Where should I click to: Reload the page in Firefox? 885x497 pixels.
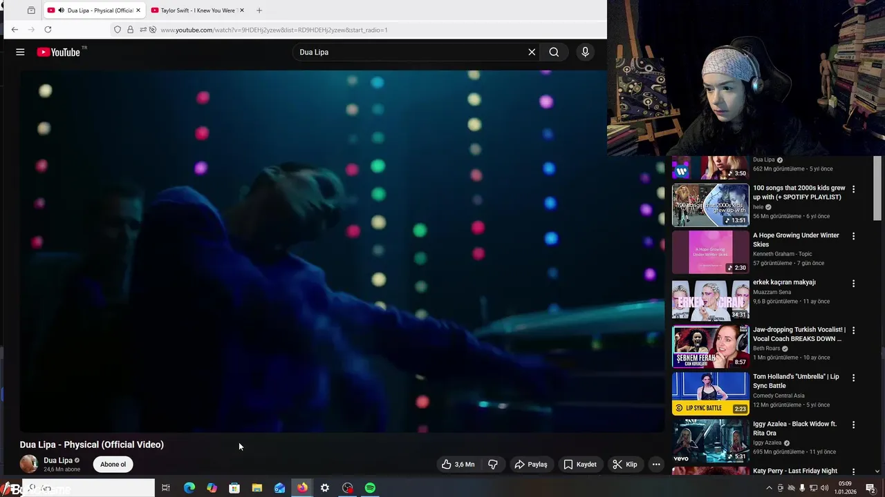pyautogui.click(x=48, y=30)
